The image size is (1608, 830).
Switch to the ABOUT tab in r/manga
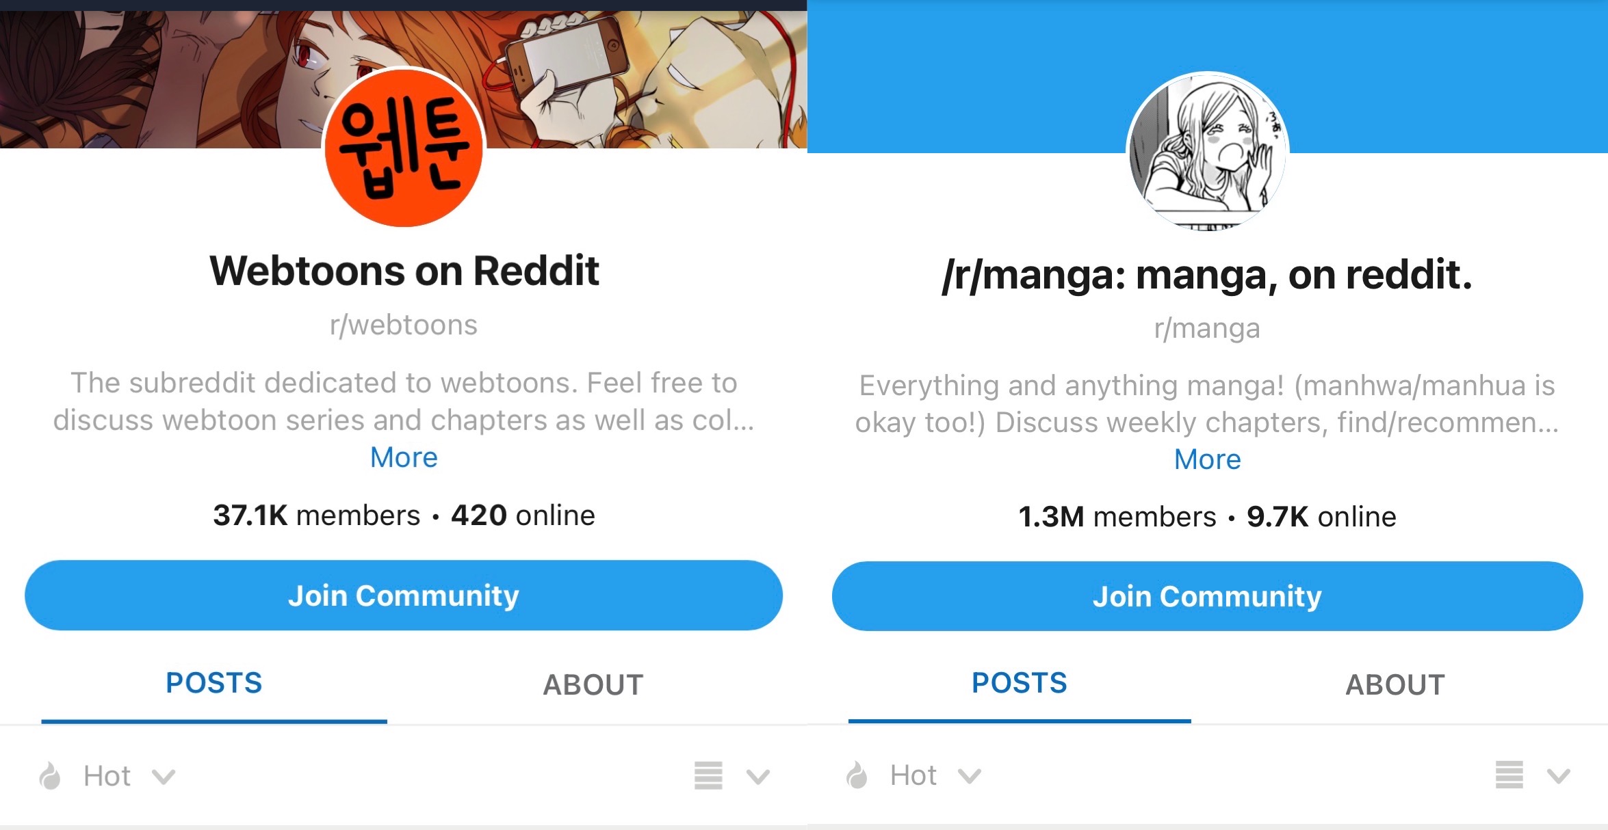[1395, 684]
